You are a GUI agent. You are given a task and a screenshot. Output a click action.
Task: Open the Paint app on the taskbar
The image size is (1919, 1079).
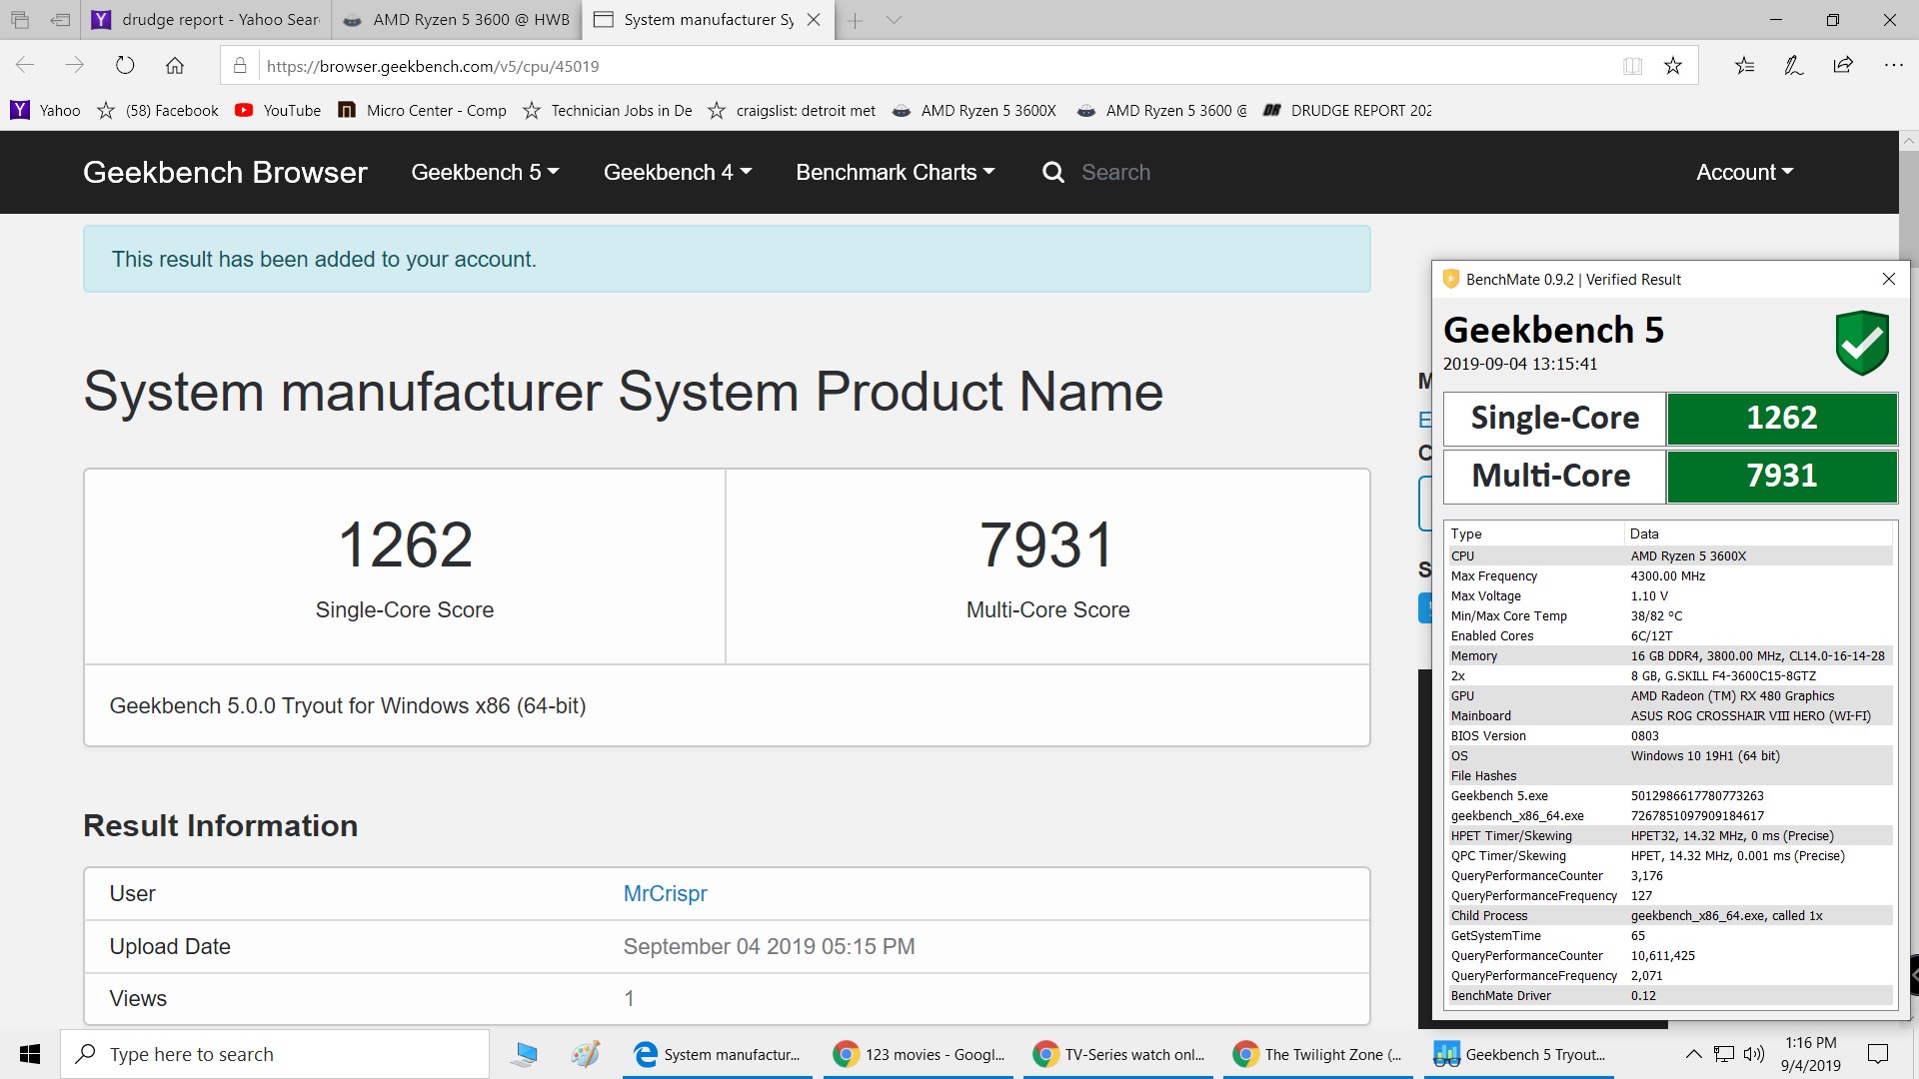pos(586,1054)
